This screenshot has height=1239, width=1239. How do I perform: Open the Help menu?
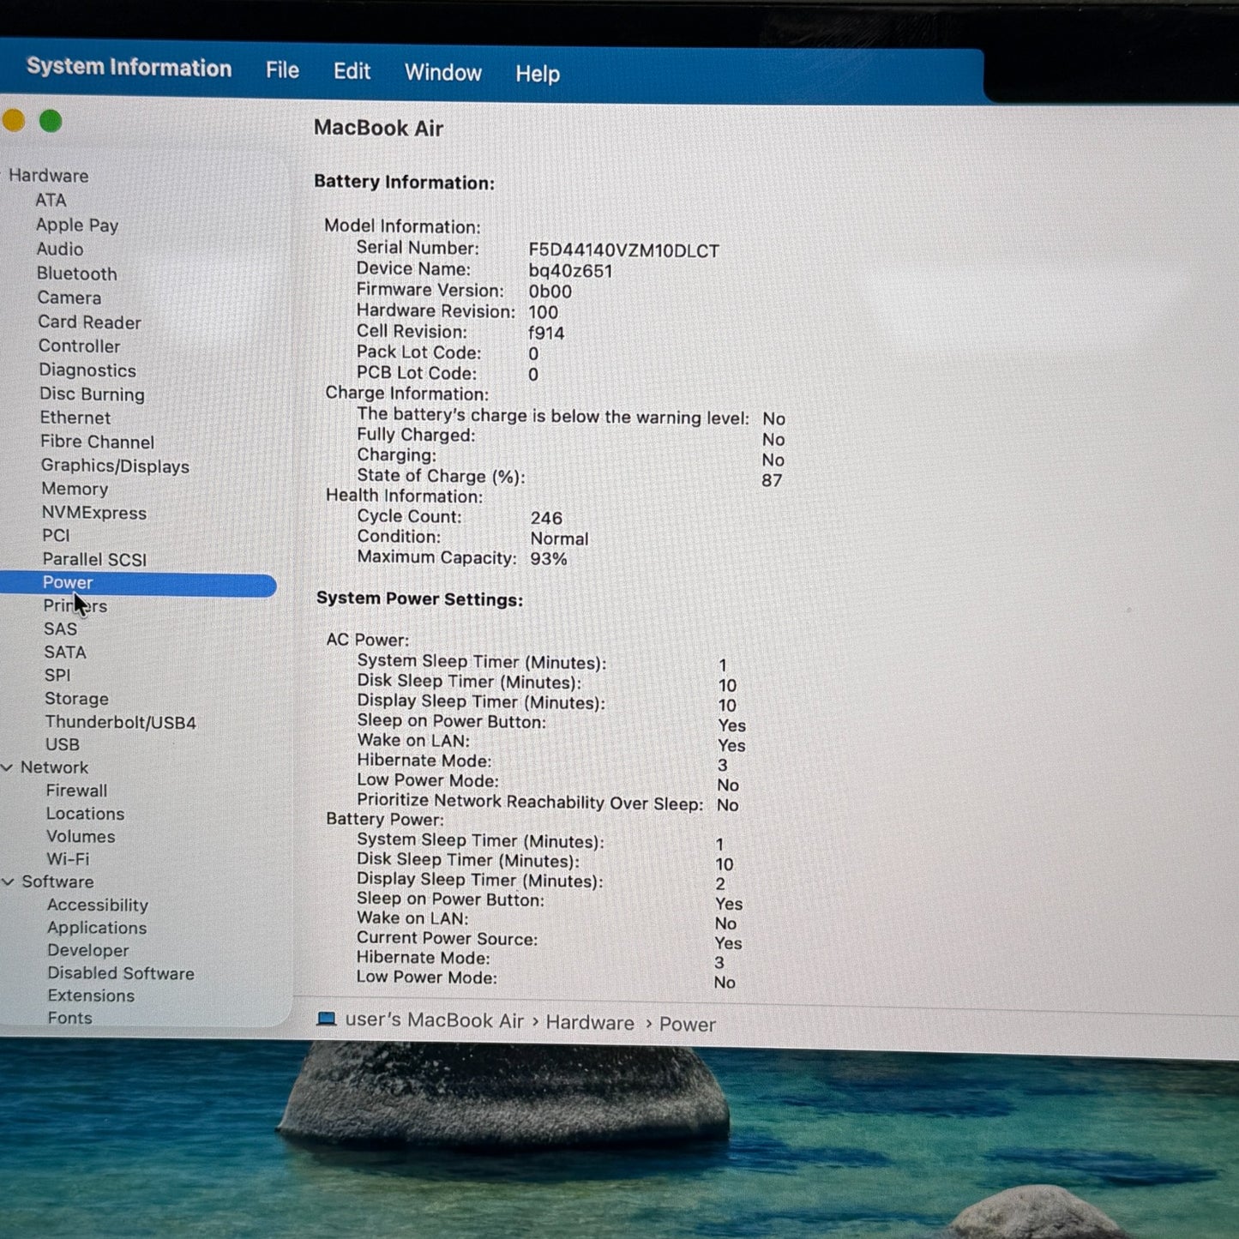coord(537,75)
